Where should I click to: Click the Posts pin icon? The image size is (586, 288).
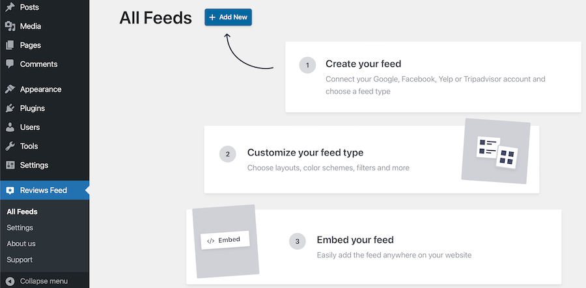[x=10, y=8]
